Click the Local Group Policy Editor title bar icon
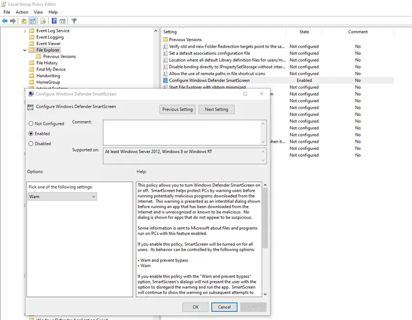Screen dimensions: 412x320 (x=4, y=4)
